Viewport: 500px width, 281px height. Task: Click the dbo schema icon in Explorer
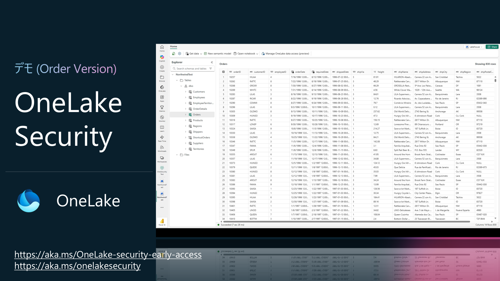click(186, 86)
